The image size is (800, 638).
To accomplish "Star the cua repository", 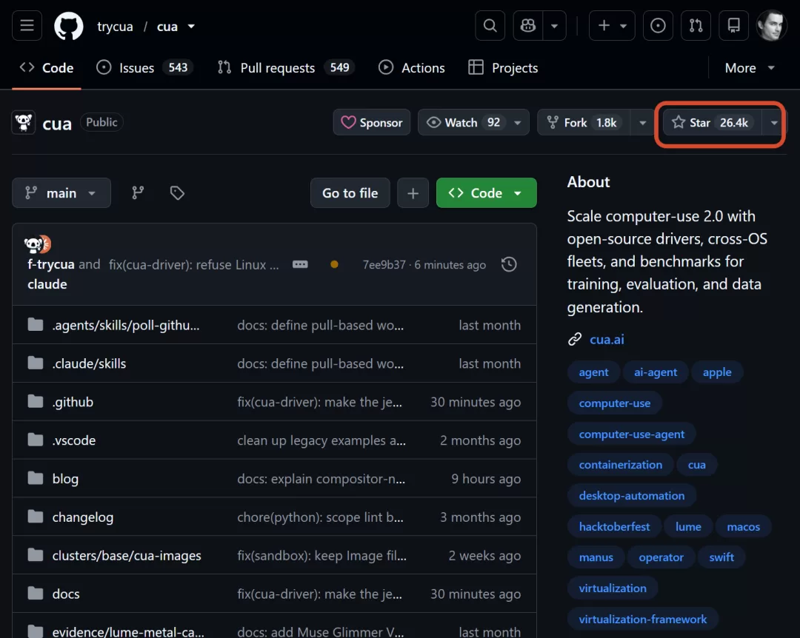I will [712, 122].
